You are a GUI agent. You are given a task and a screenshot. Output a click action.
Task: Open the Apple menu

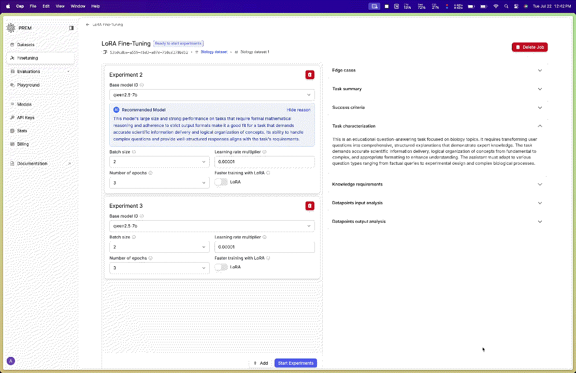tap(8, 6)
